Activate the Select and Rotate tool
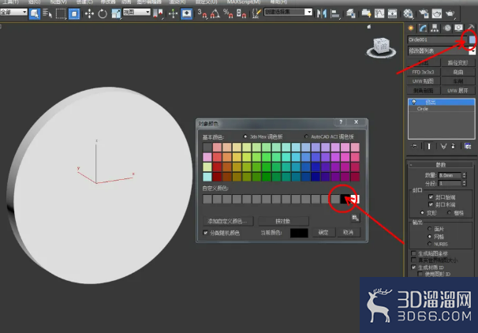The height and width of the screenshot is (333, 478). [x=103, y=13]
